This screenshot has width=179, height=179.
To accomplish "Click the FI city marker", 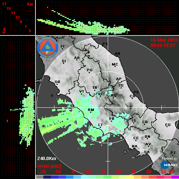I will click(x=62, y=49).
